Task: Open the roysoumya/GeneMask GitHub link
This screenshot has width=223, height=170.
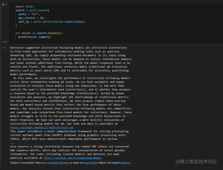Action: click(72, 158)
